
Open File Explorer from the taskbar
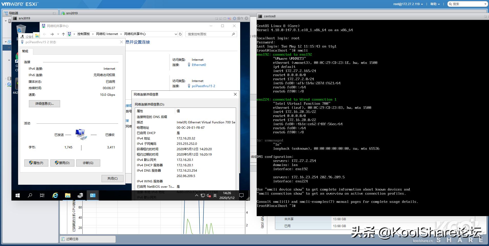[68, 195]
